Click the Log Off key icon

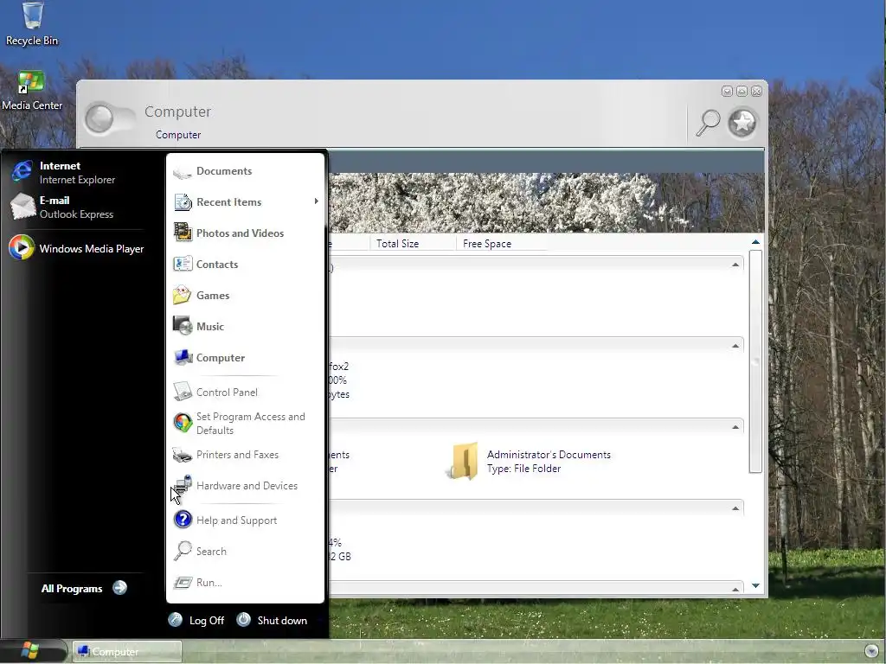[175, 620]
